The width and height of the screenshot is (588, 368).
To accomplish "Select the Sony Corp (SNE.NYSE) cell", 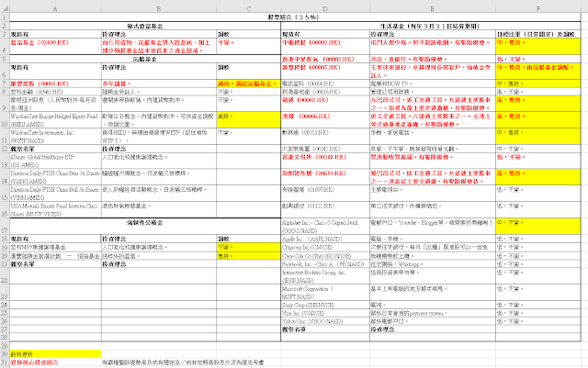I will pos(325,305).
